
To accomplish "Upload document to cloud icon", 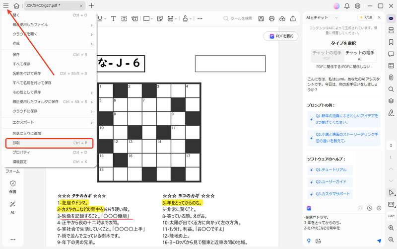I will [x=282, y=18].
